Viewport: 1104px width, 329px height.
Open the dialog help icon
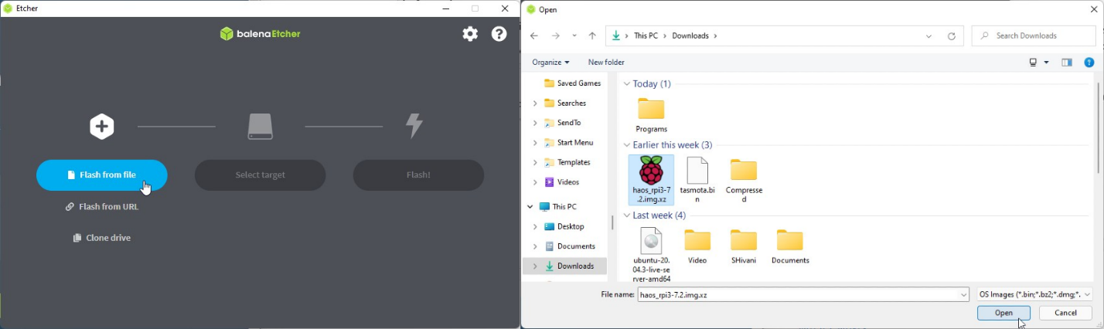click(x=1089, y=63)
